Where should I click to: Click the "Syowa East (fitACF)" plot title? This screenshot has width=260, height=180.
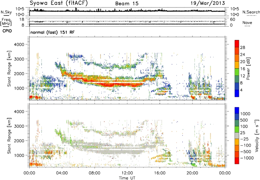(58, 3)
